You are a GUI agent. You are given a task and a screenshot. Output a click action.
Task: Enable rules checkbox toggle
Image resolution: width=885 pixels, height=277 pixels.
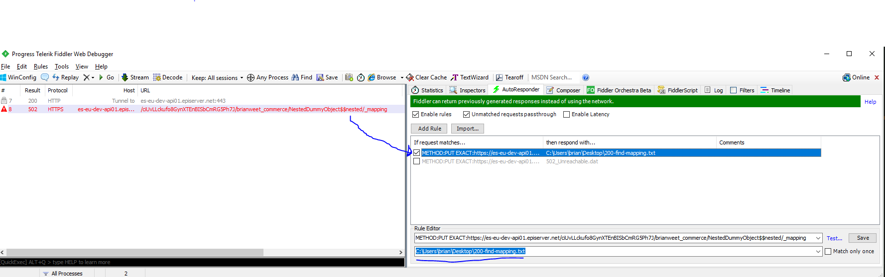click(x=415, y=114)
